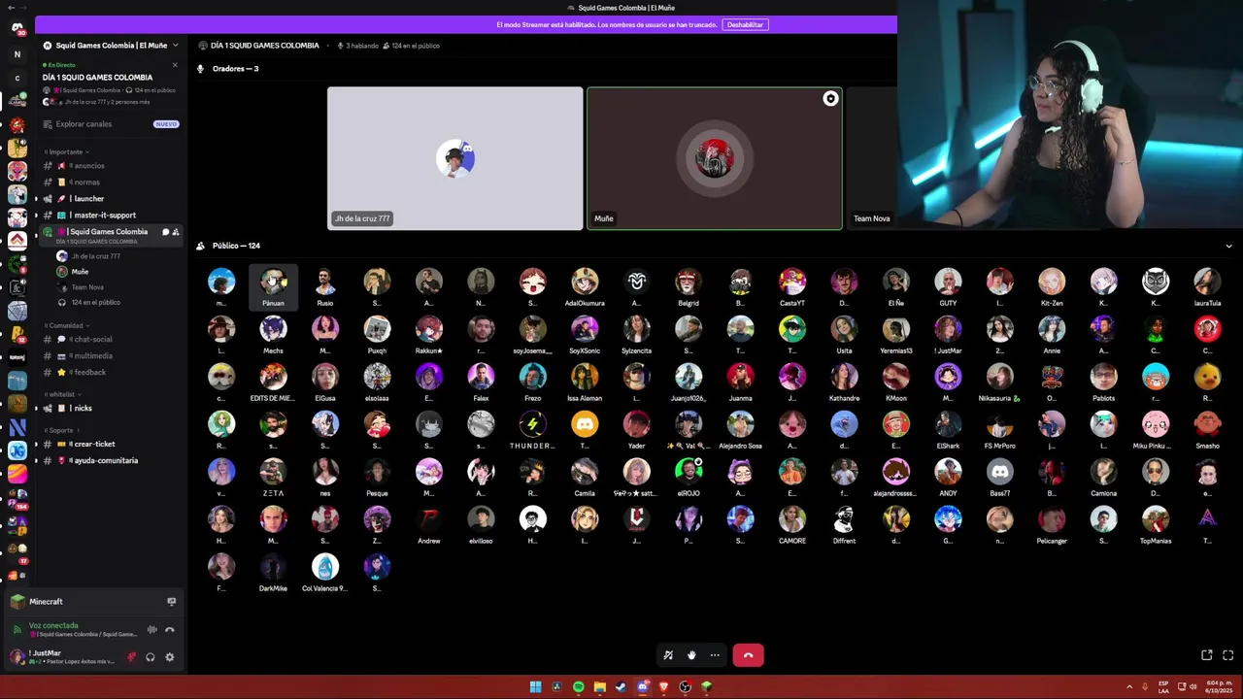
Task: Open the normas channel
Action: click(x=111, y=183)
